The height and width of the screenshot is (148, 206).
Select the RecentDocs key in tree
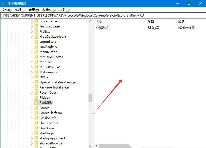click(48, 93)
